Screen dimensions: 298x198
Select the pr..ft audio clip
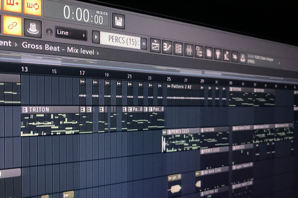[175, 184]
